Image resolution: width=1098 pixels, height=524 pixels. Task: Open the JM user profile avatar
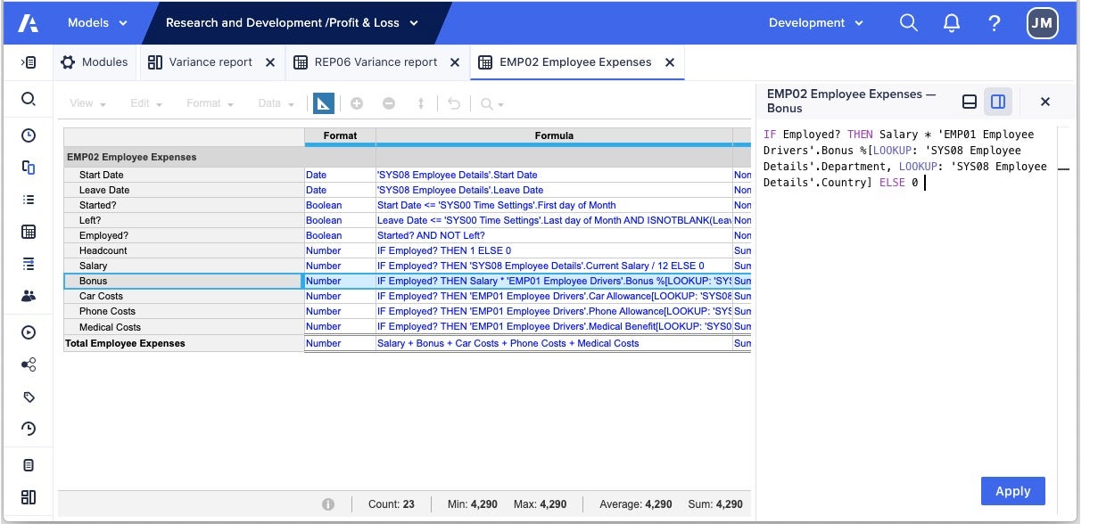point(1042,24)
